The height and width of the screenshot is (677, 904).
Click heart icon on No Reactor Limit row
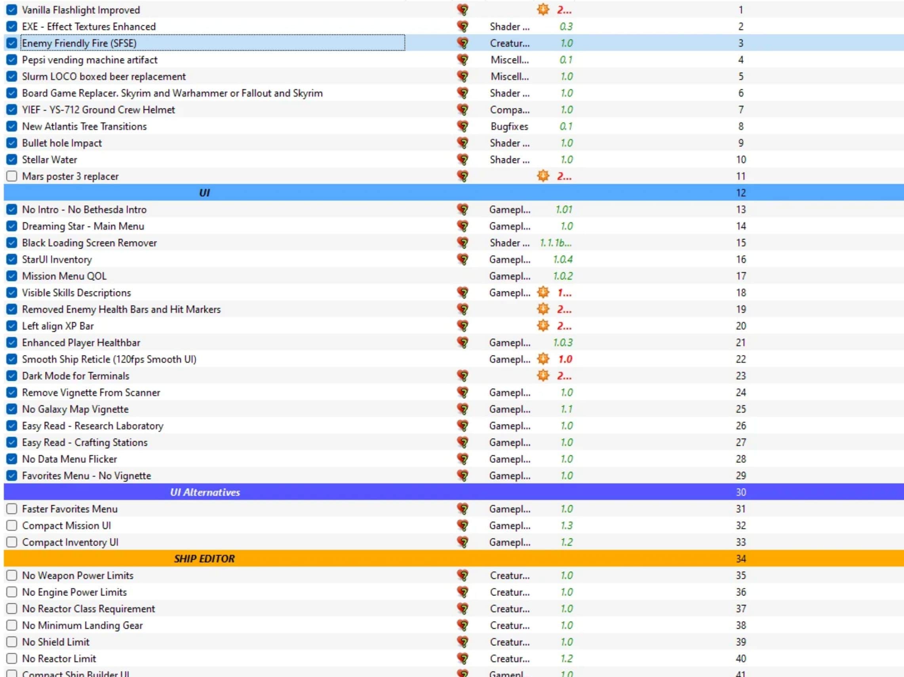(x=462, y=659)
